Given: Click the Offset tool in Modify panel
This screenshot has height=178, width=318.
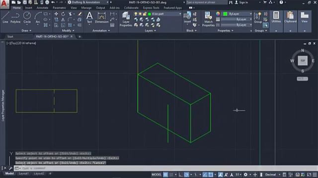Looking at the screenshot, I should point(79,25).
